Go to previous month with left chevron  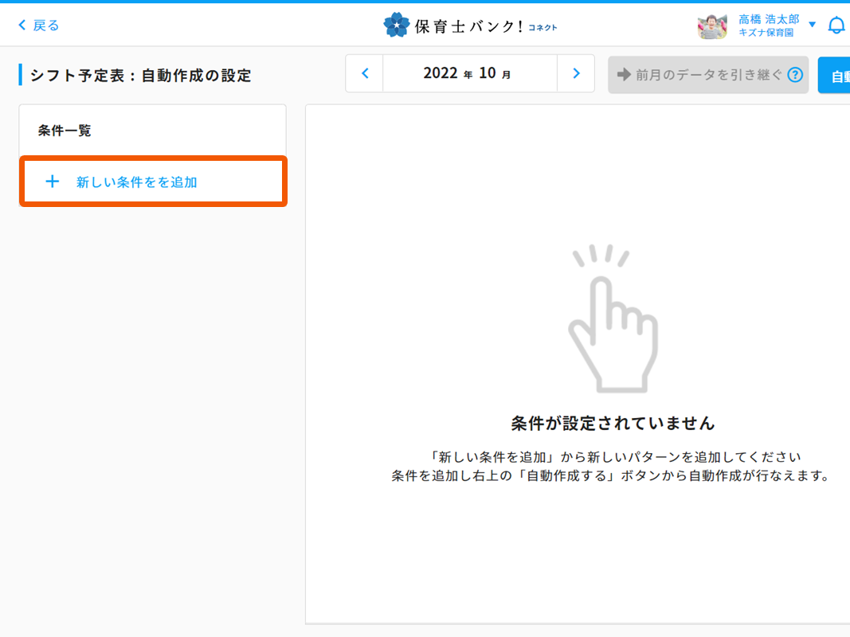365,74
